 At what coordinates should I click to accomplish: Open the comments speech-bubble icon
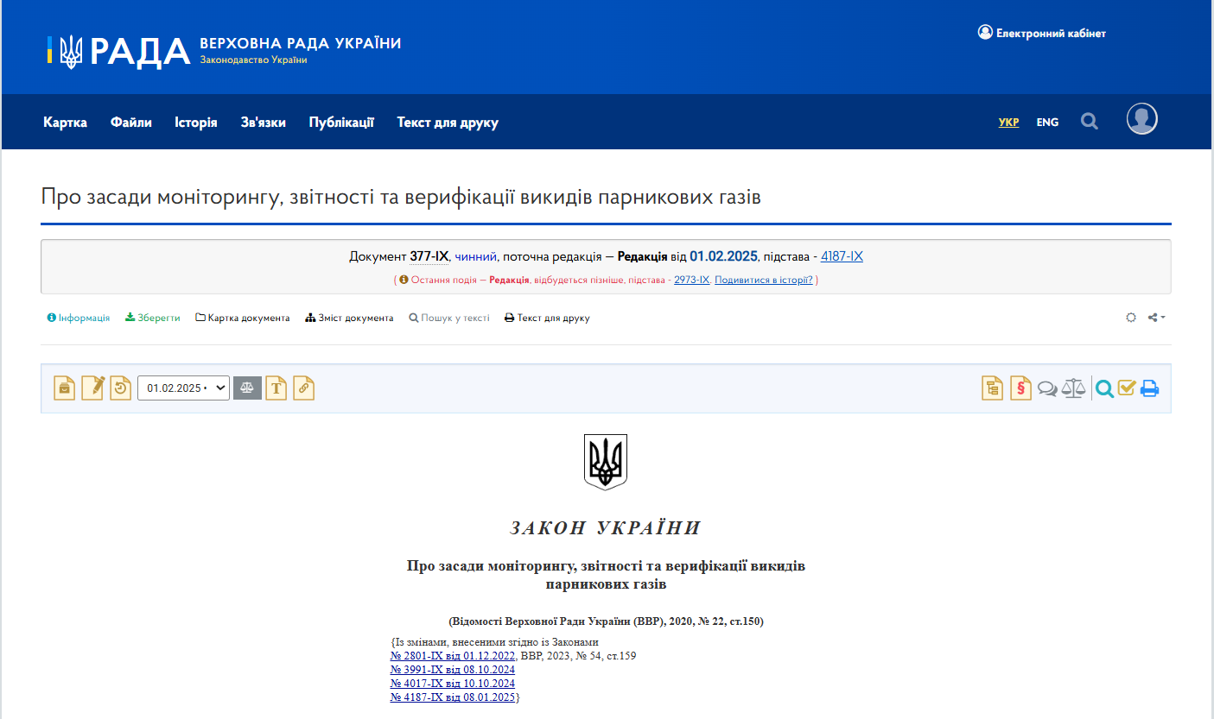1047,388
